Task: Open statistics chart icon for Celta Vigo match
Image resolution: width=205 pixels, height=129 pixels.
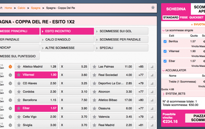Action: coord(152,117)
